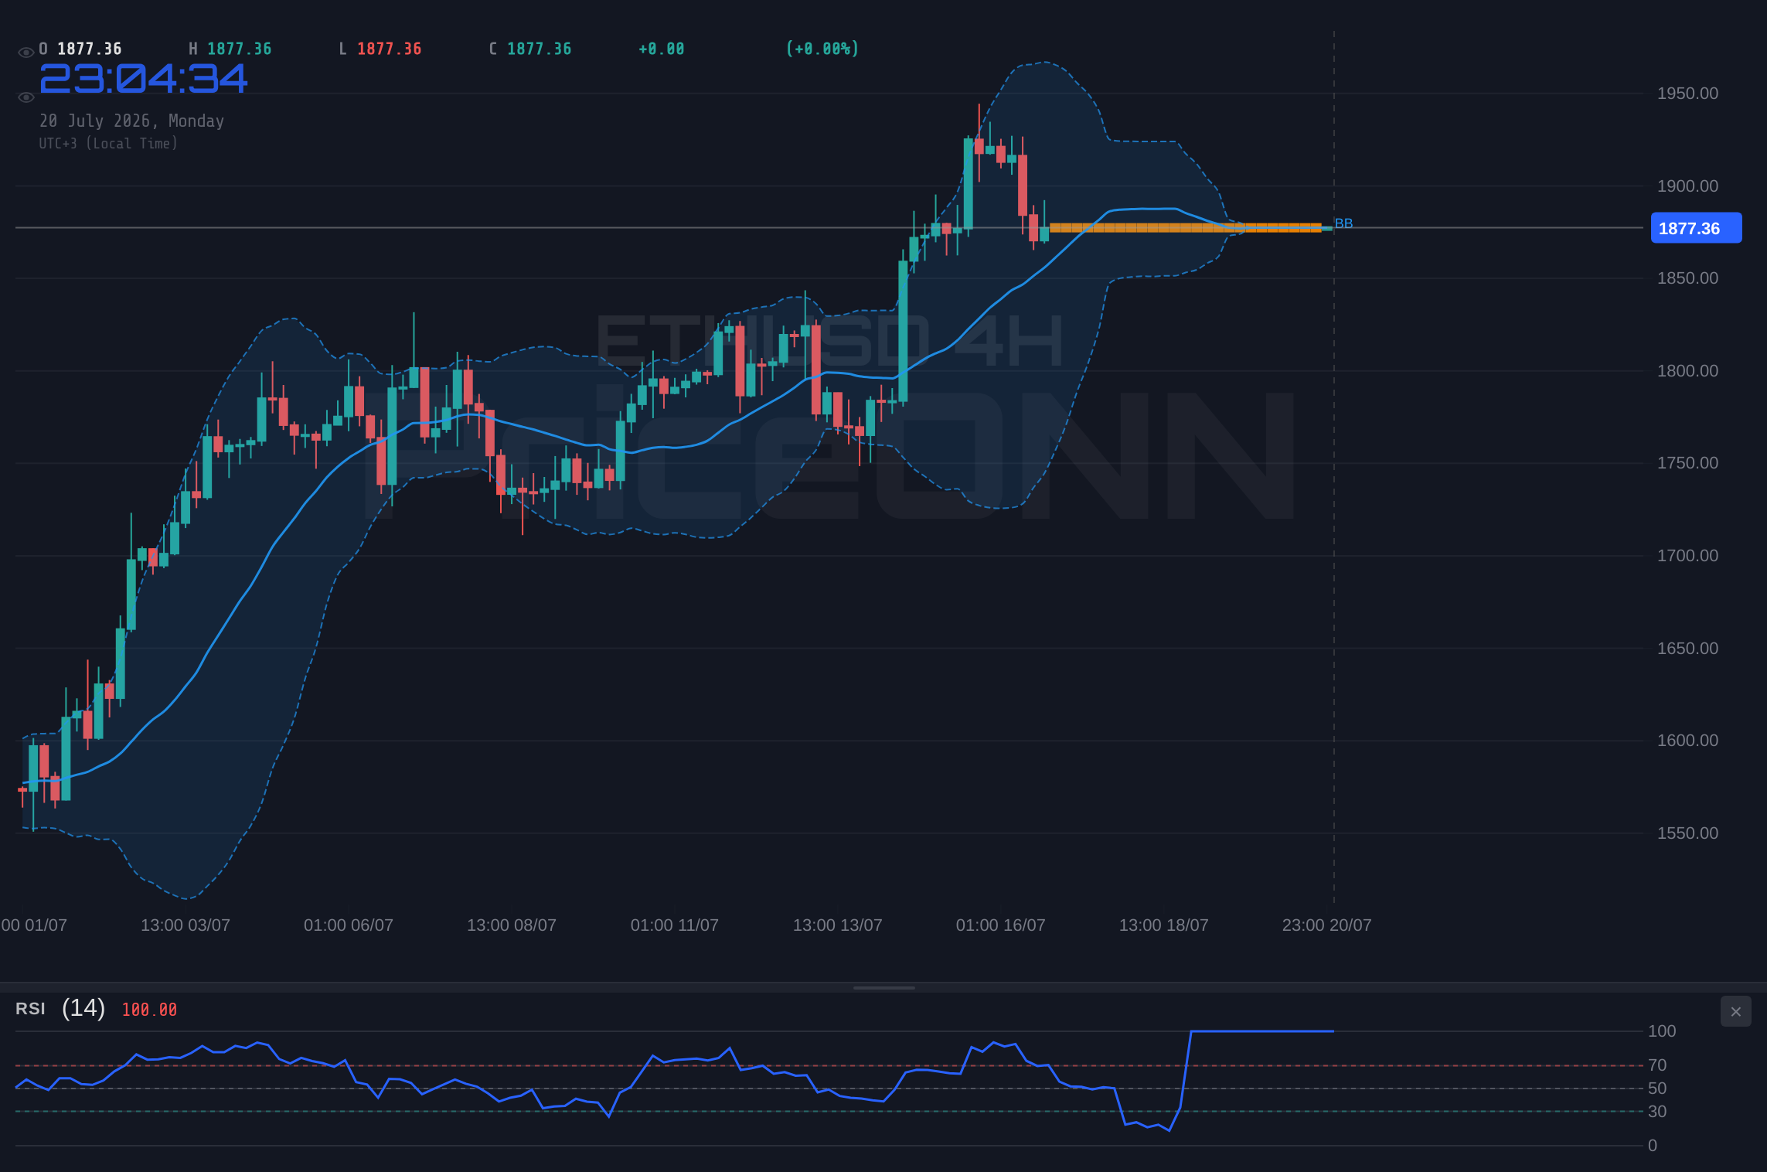Toggle the eye icon beside the clock
Image resolution: width=1767 pixels, height=1172 pixels.
point(26,97)
